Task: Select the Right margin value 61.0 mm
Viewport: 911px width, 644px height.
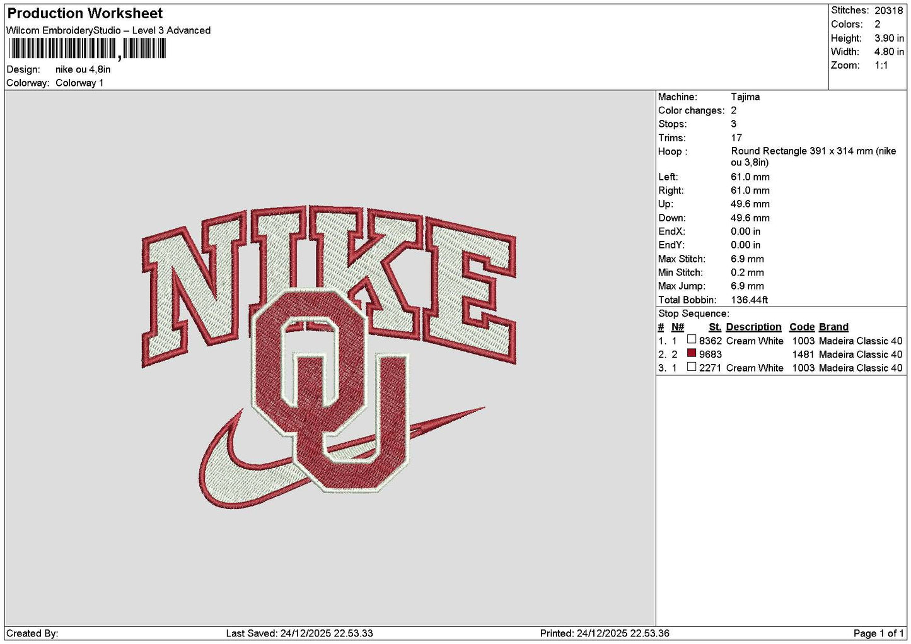Action: coord(750,190)
